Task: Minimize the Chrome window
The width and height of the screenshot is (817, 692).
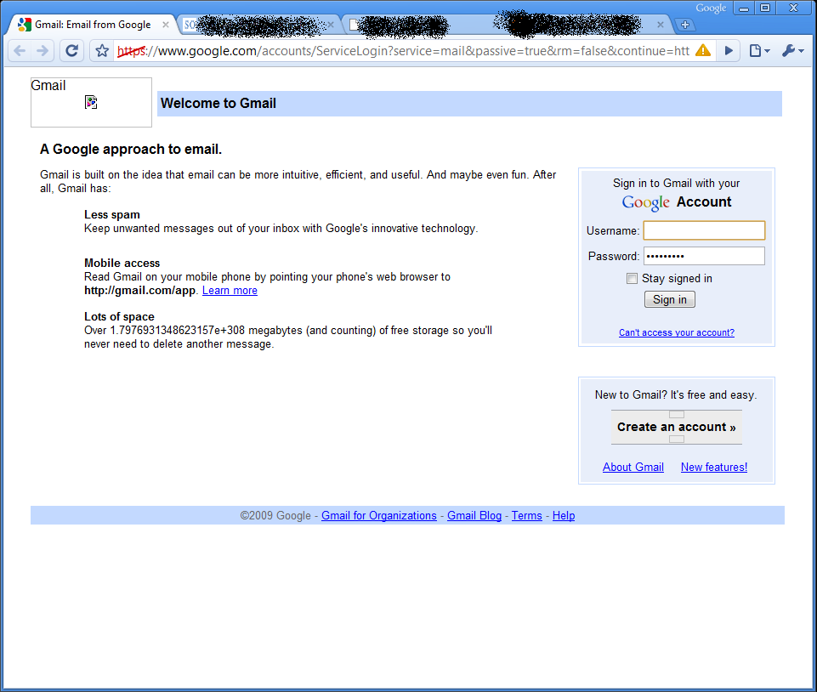Action: (x=744, y=8)
